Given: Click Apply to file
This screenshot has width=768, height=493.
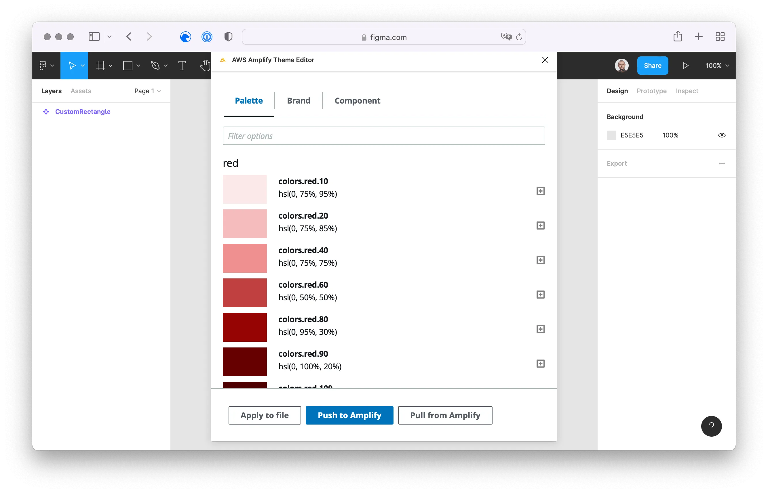Looking at the screenshot, I should click(x=264, y=415).
